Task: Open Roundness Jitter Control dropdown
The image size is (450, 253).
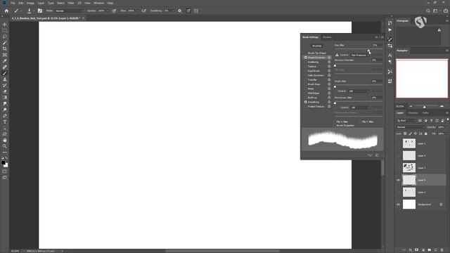Action: coord(360,108)
